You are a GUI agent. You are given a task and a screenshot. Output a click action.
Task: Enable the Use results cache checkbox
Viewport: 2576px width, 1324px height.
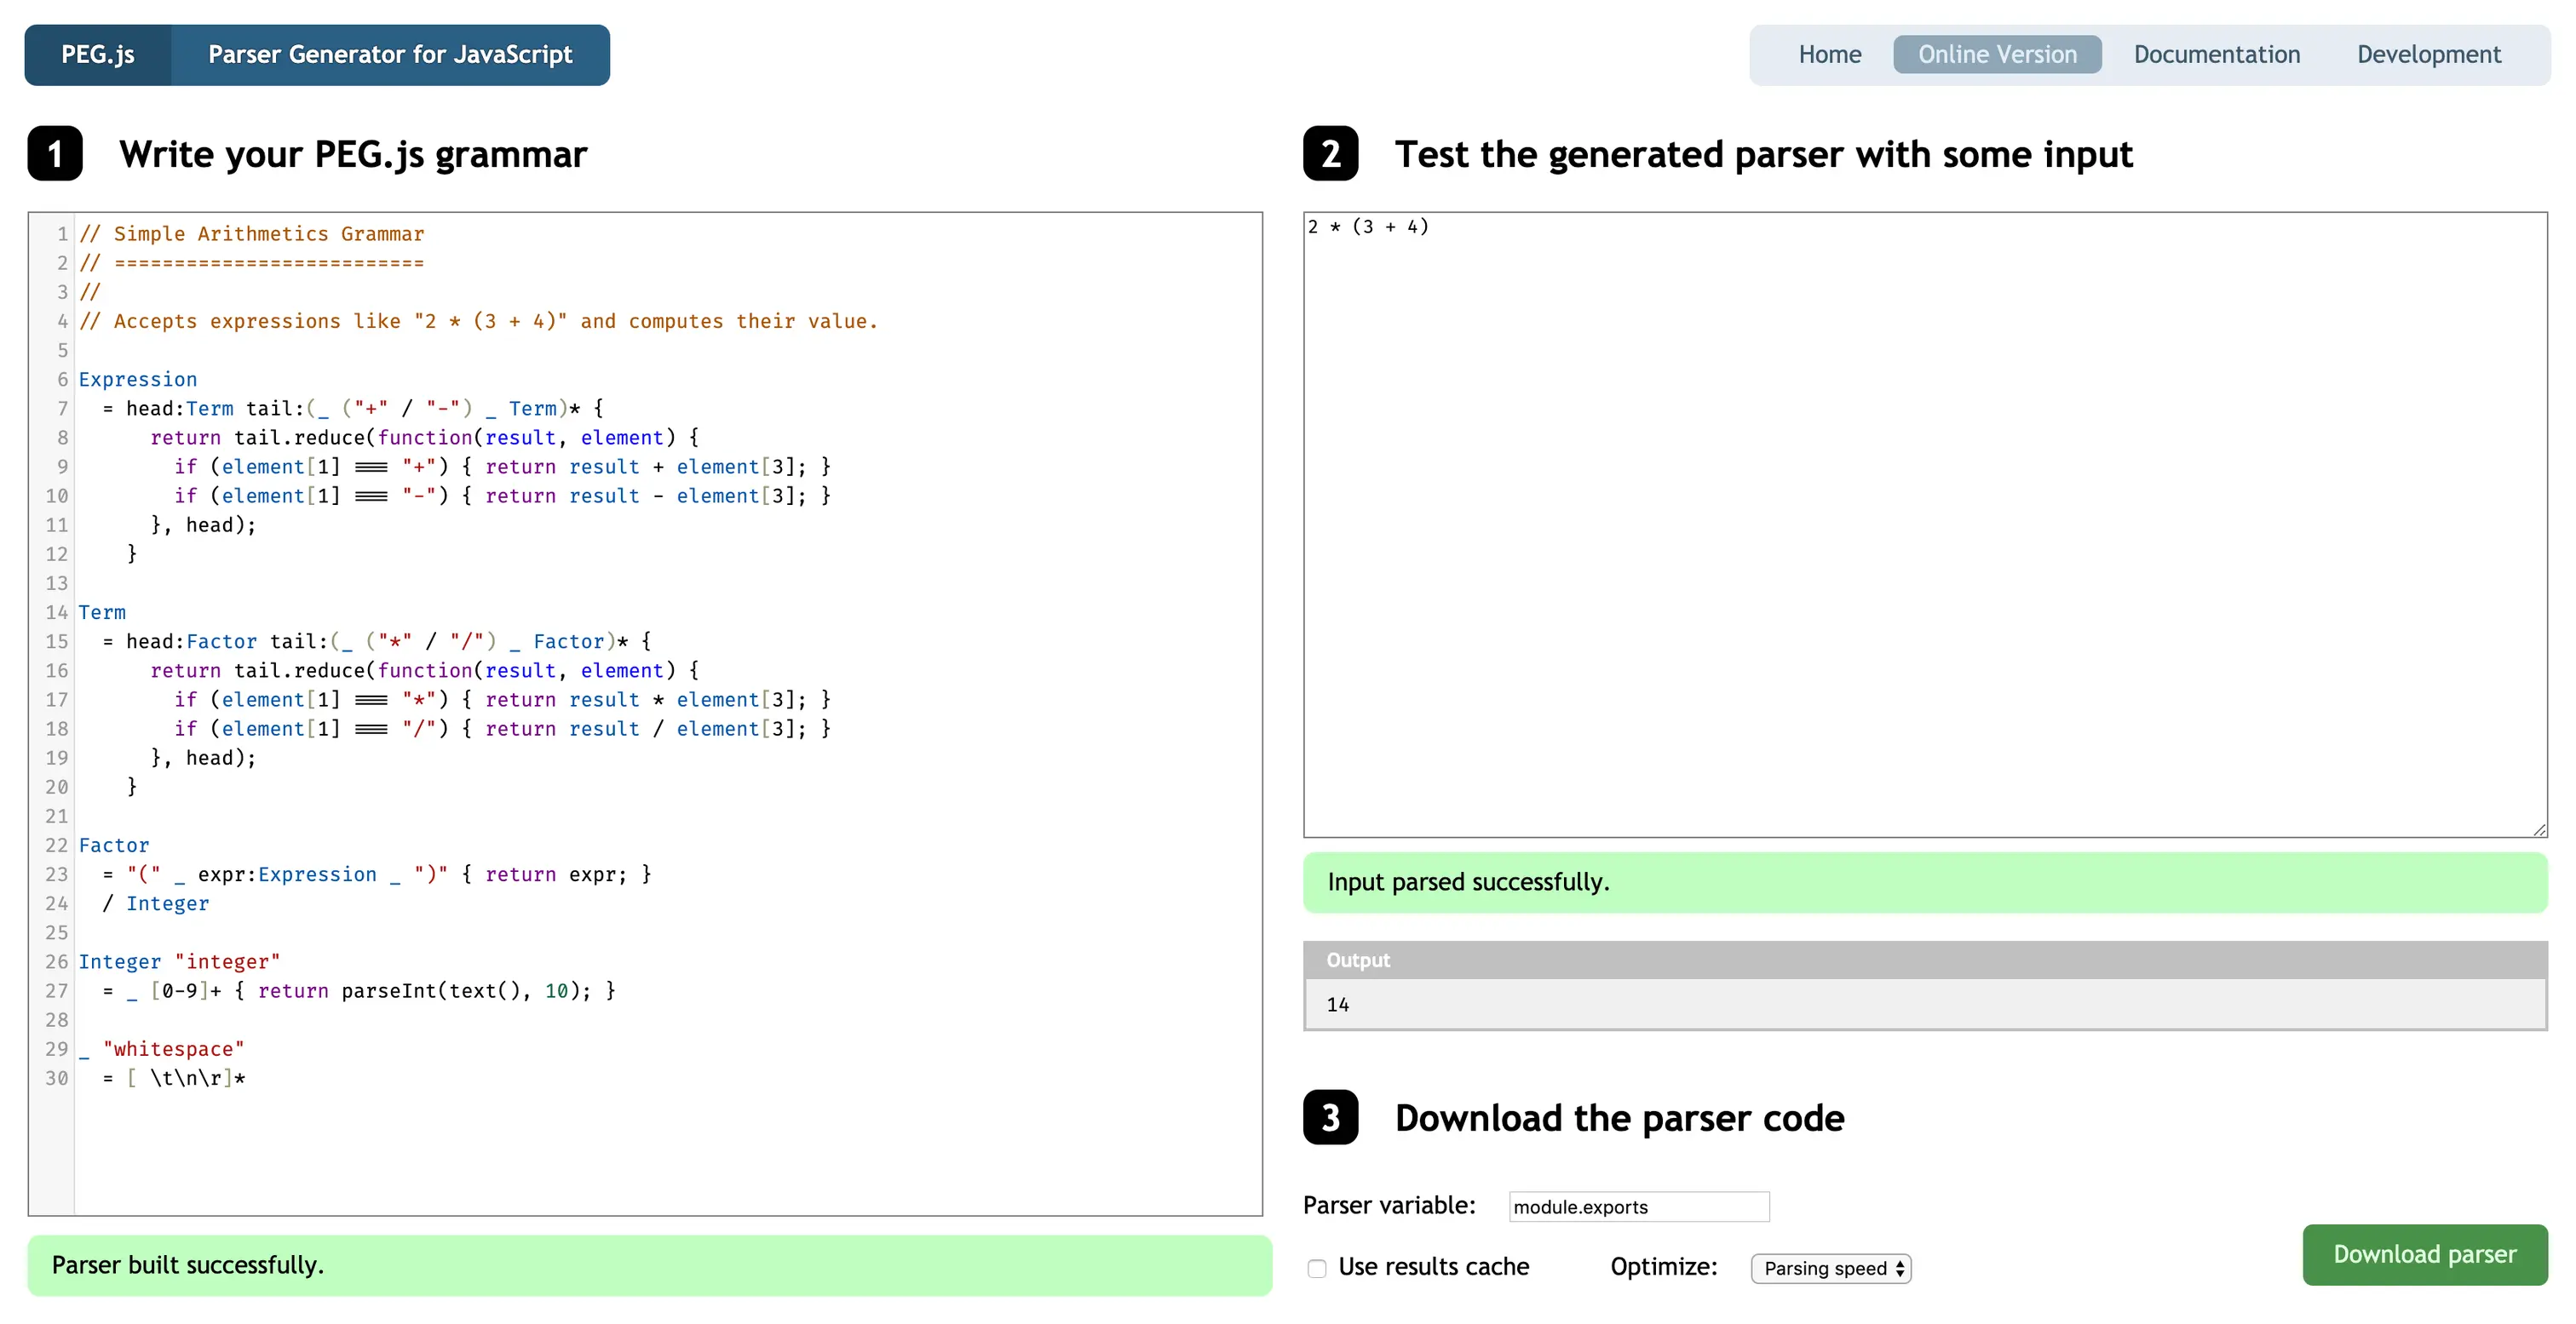coord(1317,1268)
